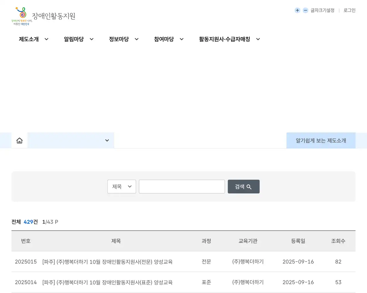Click the magnifier icon on the search button
The image size is (367, 293).
click(x=249, y=187)
